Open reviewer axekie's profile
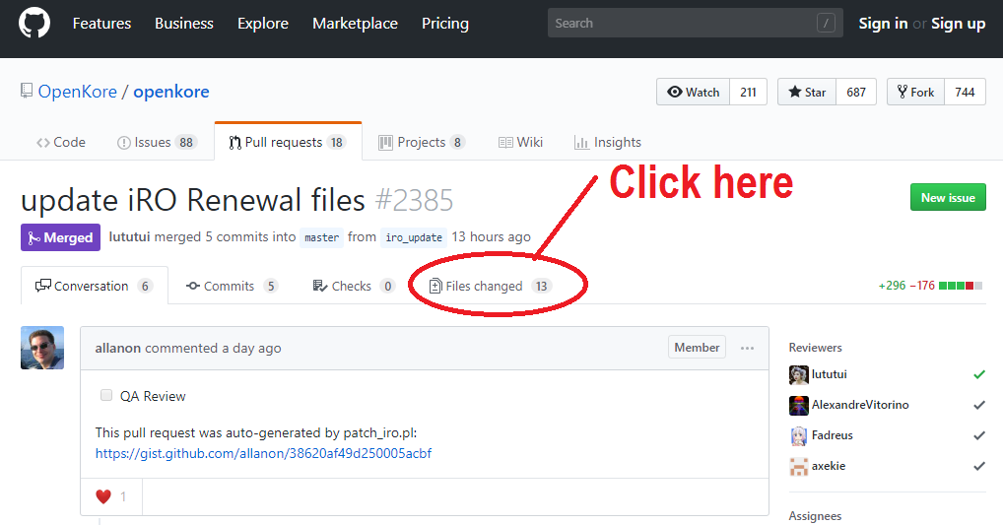Viewport: 1003px width, 525px height. coord(829,466)
